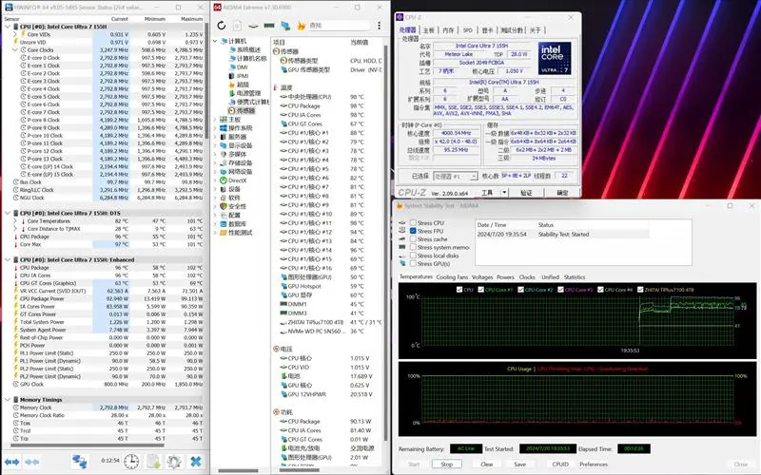The image size is (761, 475).
Task: Expand 存储设备 node in AIDA64 tree
Action: click(215, 162)
